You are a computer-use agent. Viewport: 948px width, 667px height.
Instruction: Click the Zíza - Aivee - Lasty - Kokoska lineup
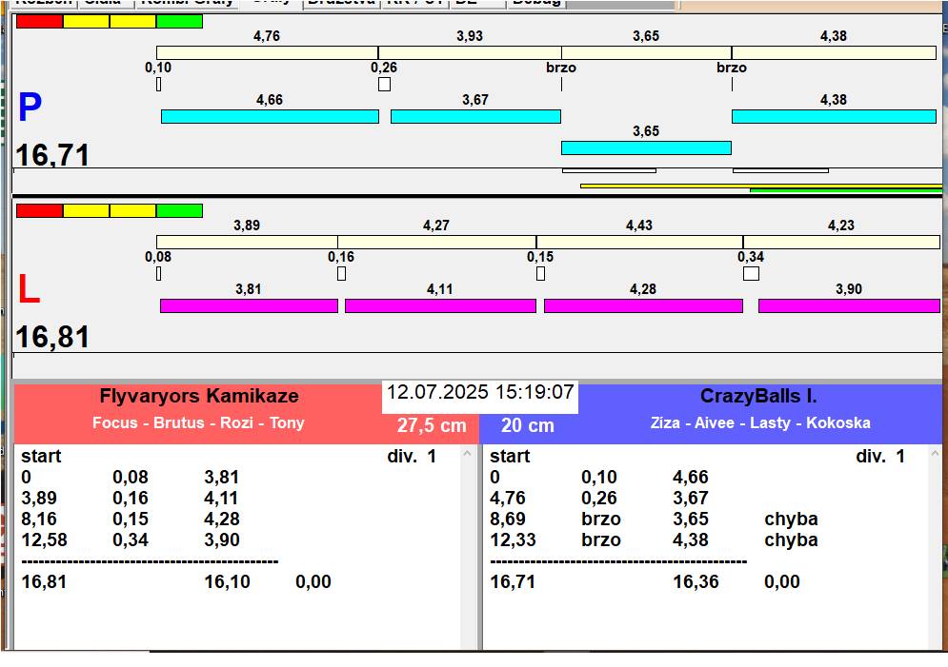760,422
